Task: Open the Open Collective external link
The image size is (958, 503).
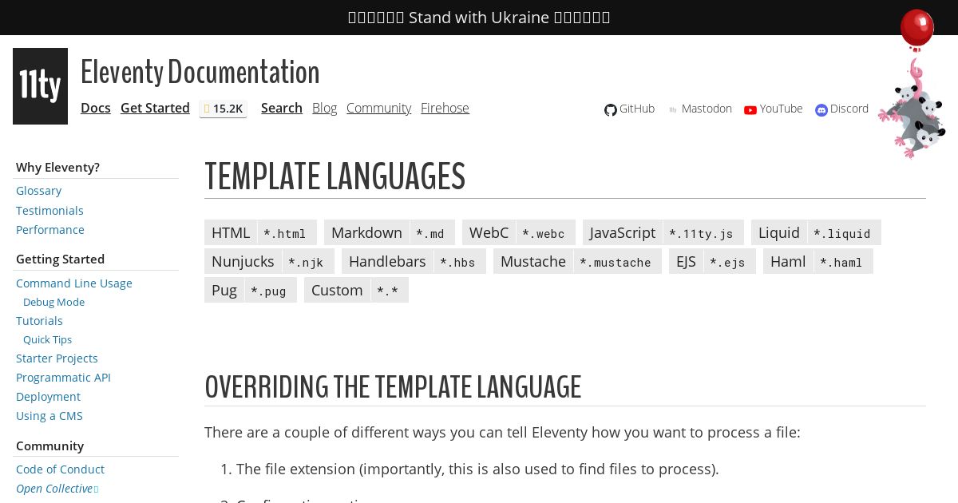Action: [56, 489]
